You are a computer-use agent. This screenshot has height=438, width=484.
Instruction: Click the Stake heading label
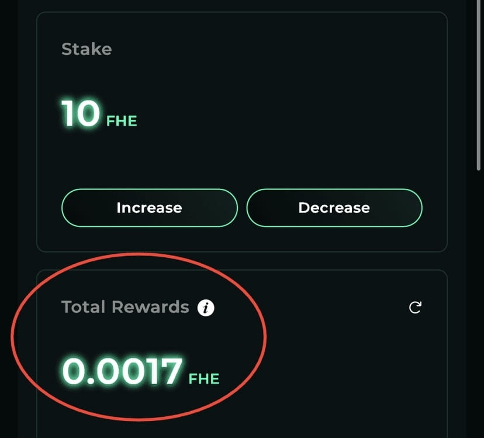[87, 49]
